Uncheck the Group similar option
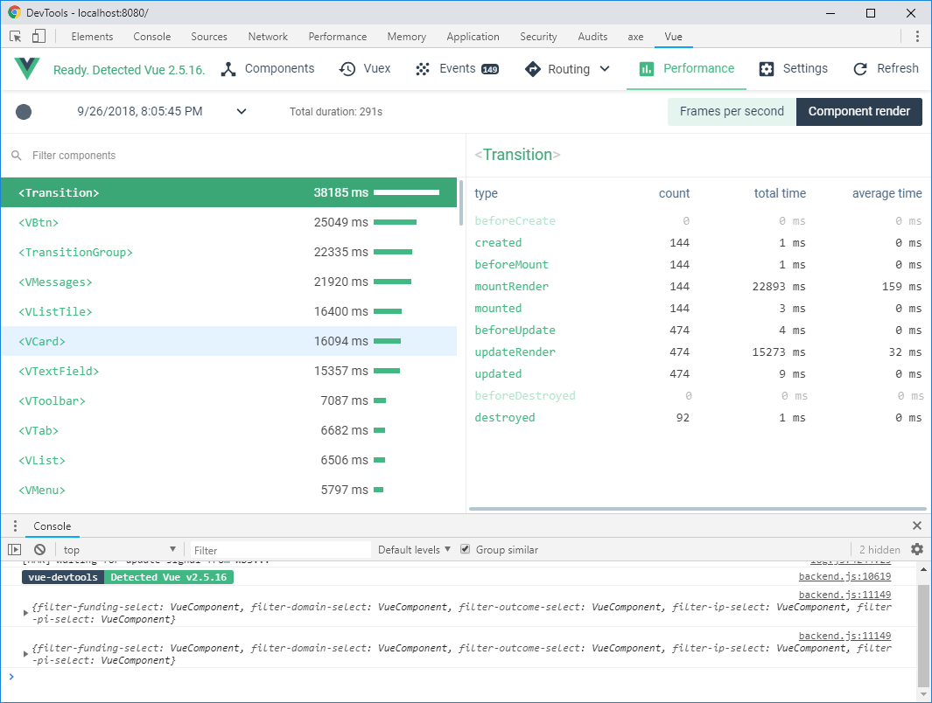The width and height of the screenshot is (932, 703). click(x=465, y=549)
